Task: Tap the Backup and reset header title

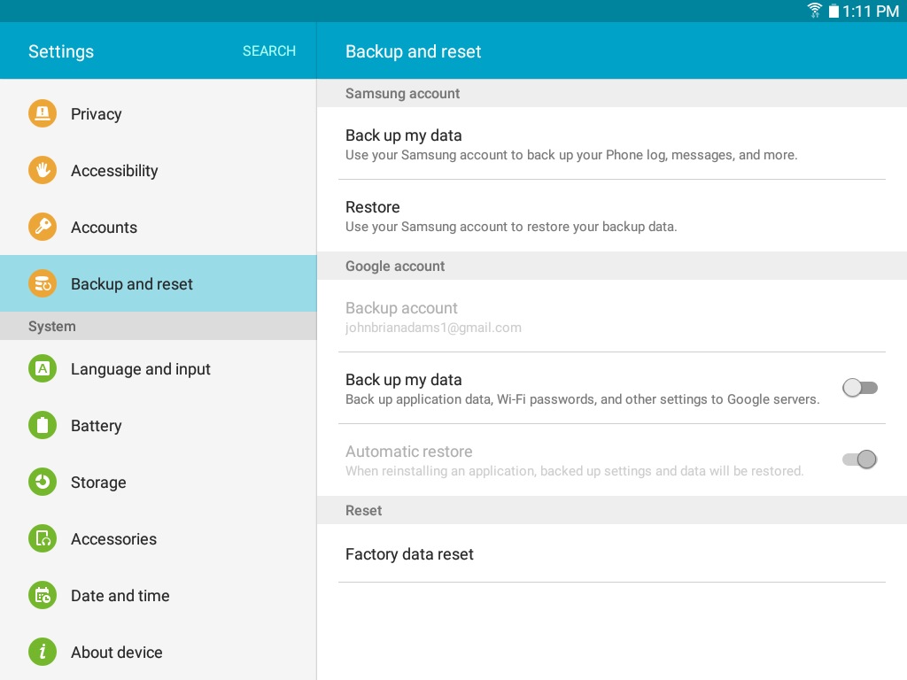Action: [x=413, y=50]
